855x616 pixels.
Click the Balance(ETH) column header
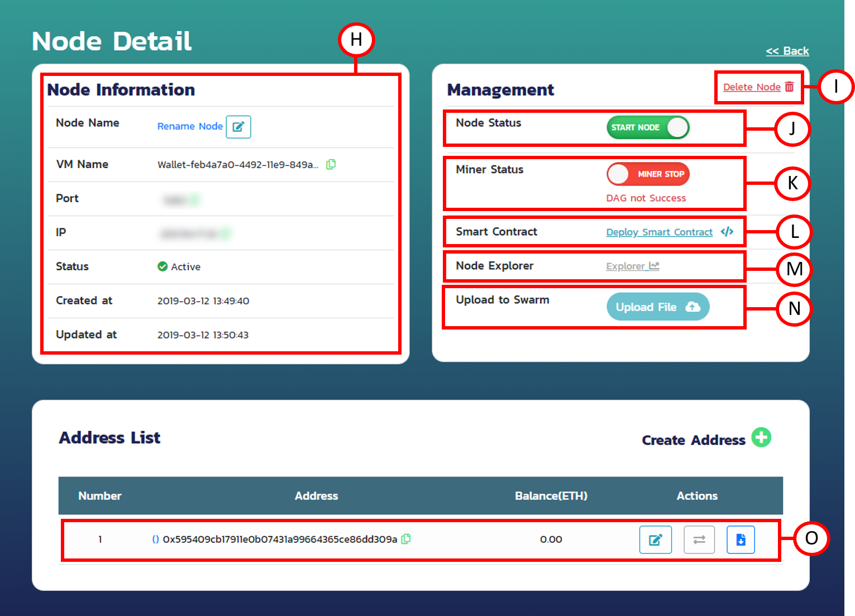(551, 495)
